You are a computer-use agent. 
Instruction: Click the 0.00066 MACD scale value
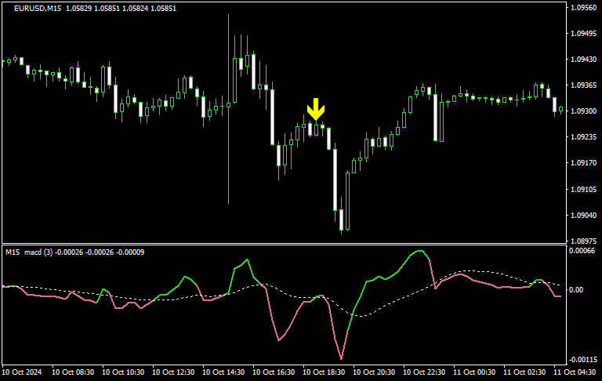click(583, 251)
